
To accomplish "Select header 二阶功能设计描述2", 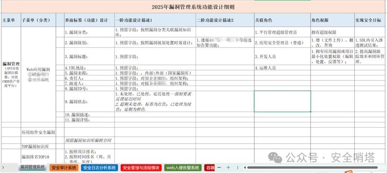I will point(225,20).
